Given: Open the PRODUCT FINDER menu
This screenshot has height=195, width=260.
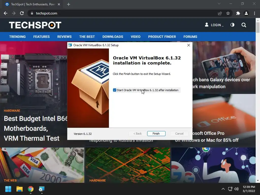Looking at the screenshot, I should 162,37.
